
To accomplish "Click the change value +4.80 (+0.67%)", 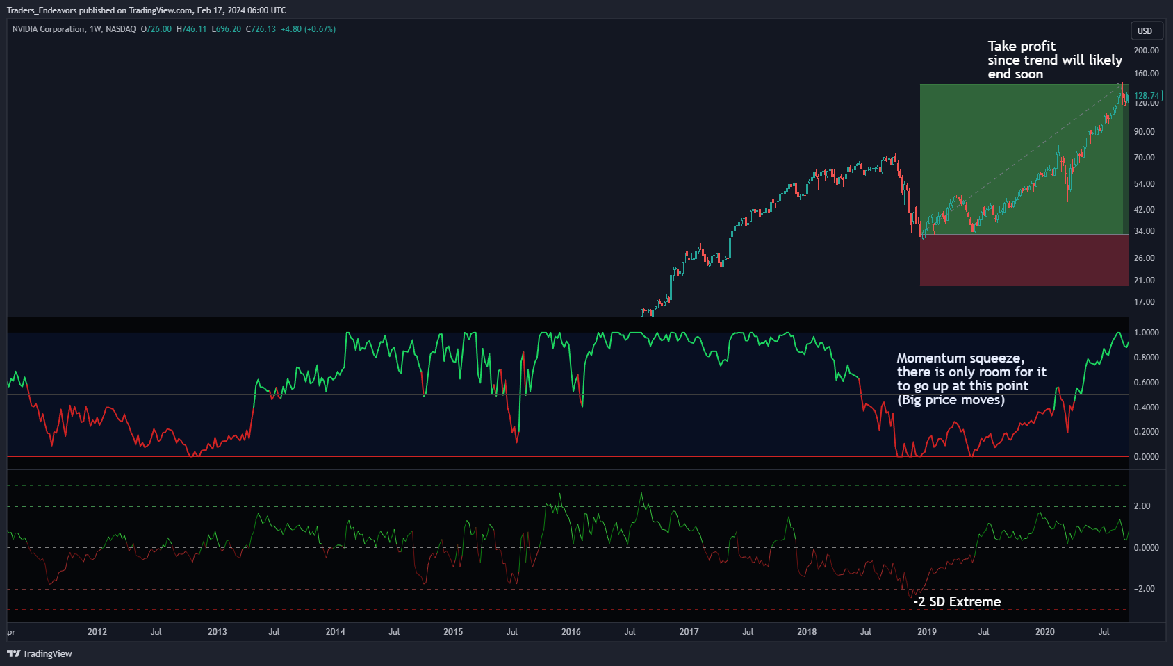I will tap(309, 29).
